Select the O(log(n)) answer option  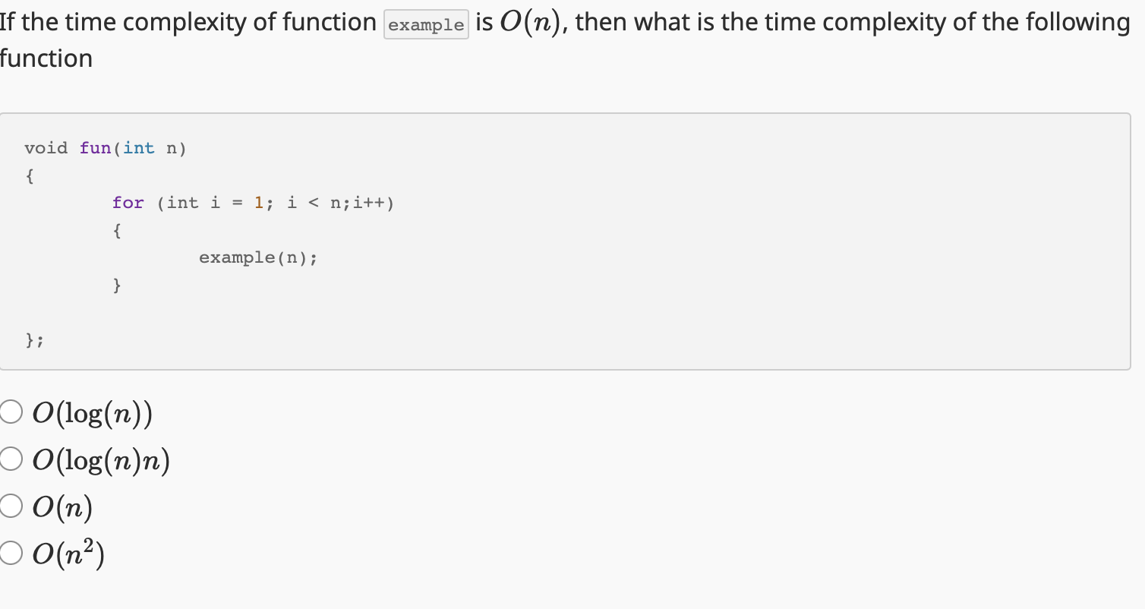(11, 411)
